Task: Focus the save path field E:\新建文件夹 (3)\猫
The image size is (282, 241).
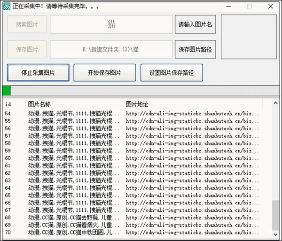Action: click(x=111, y=49)
